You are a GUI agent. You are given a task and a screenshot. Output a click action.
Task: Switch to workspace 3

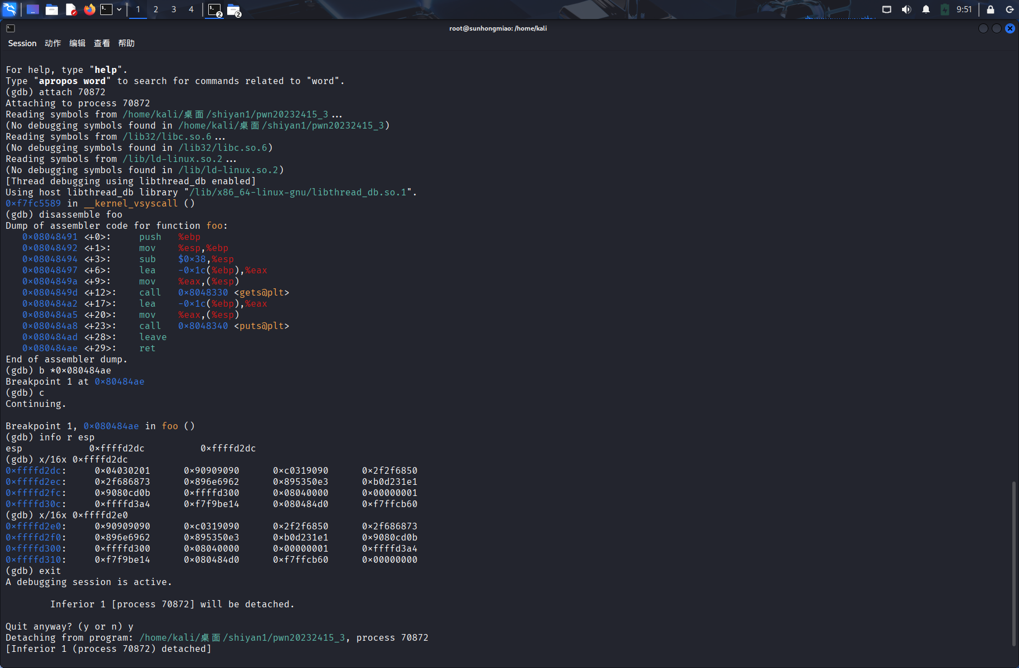174,9
